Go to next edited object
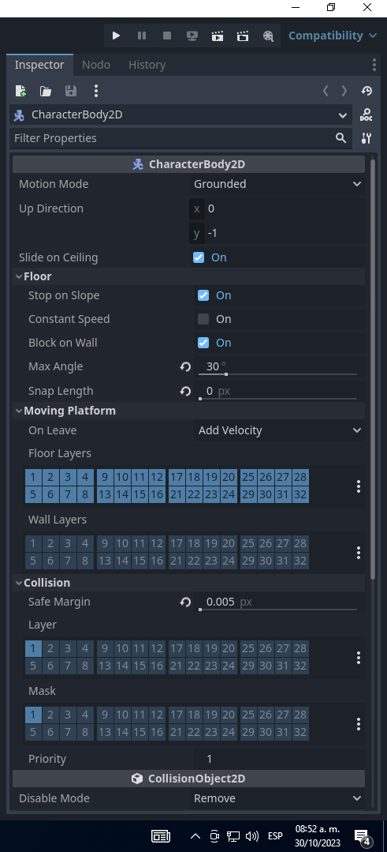This screenshot has width=387, height=852. point(344,91)
